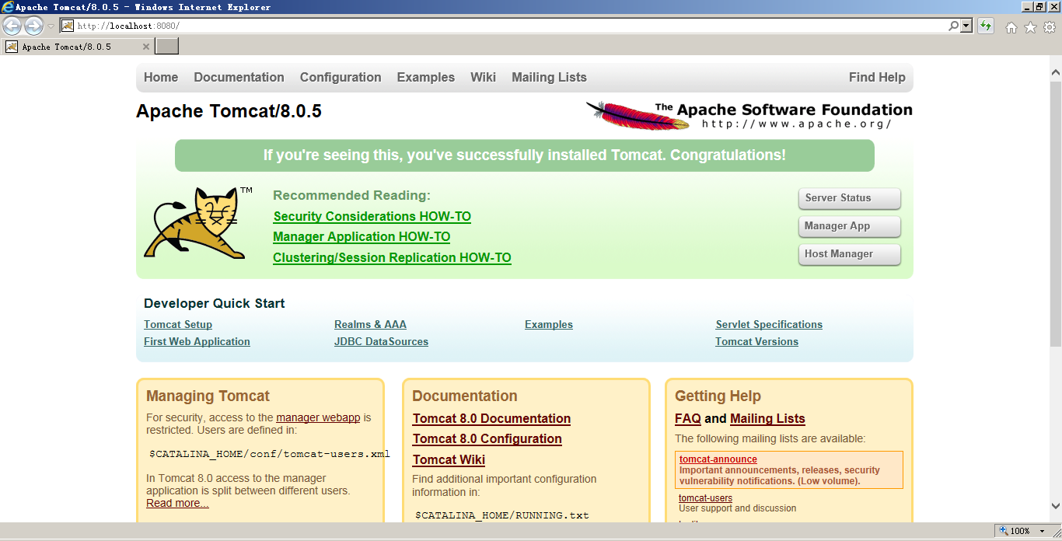Open Servlet Specifications link

click(x=769, y=324)
